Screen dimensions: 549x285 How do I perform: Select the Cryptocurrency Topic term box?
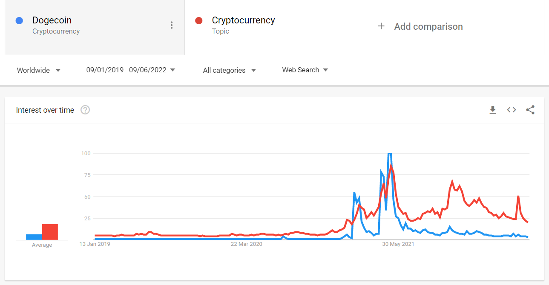(274, 27)
